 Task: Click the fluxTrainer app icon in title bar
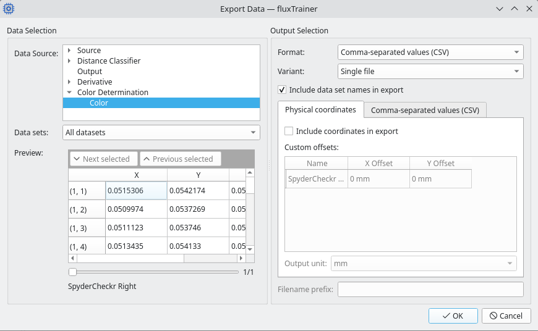coord(9,9)
